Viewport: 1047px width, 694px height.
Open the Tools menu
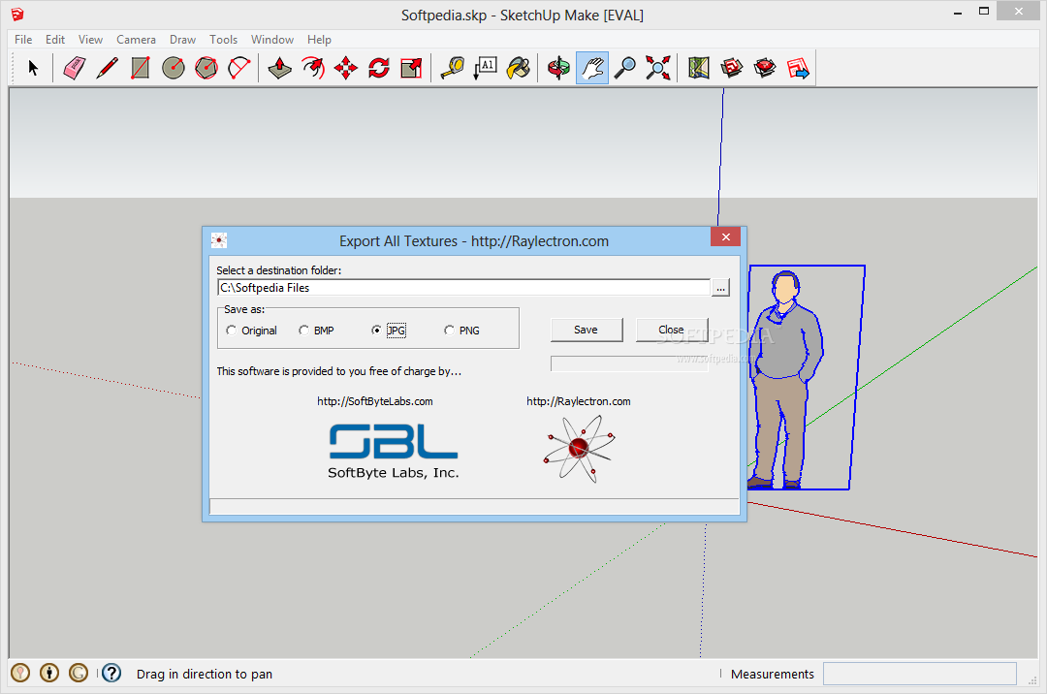tap(223, 40)
